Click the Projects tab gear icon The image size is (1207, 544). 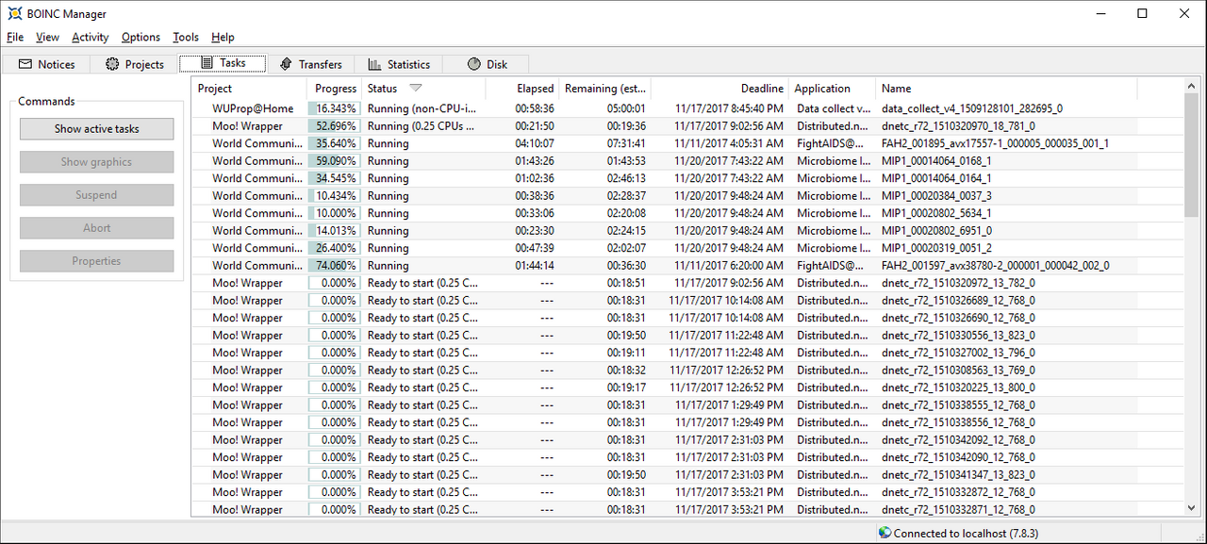click(112, 64)
